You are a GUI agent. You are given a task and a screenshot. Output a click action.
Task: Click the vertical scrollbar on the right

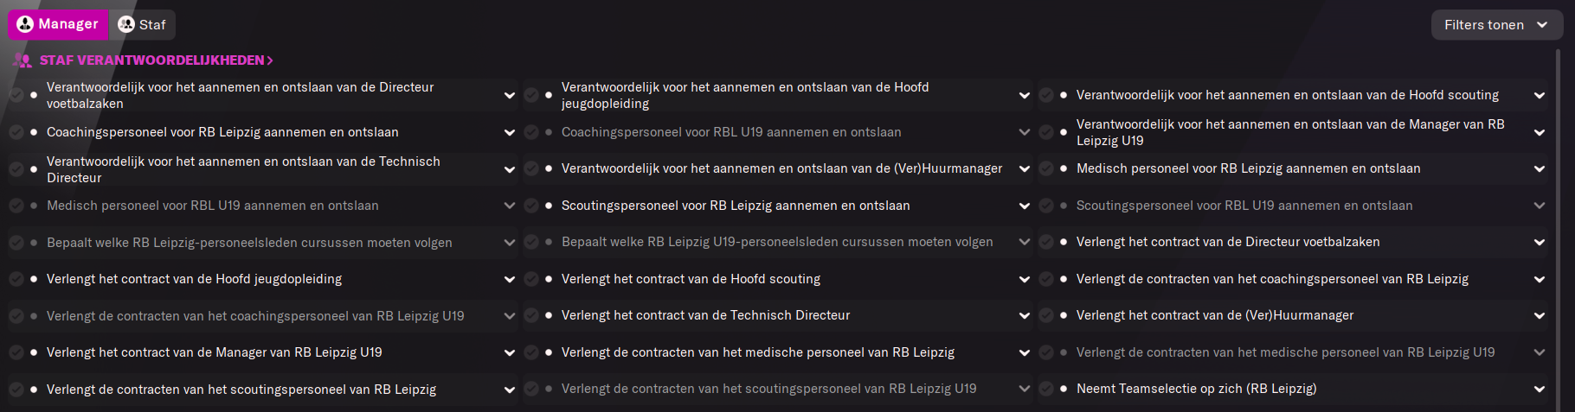tap(1559, 229)
